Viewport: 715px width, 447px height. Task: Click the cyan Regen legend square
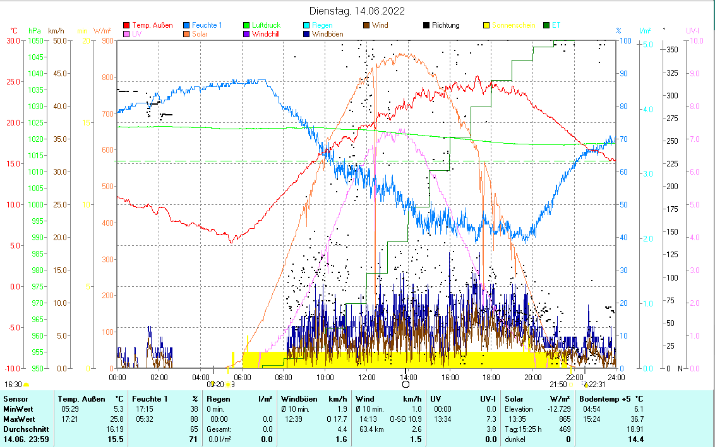[306, 25]
